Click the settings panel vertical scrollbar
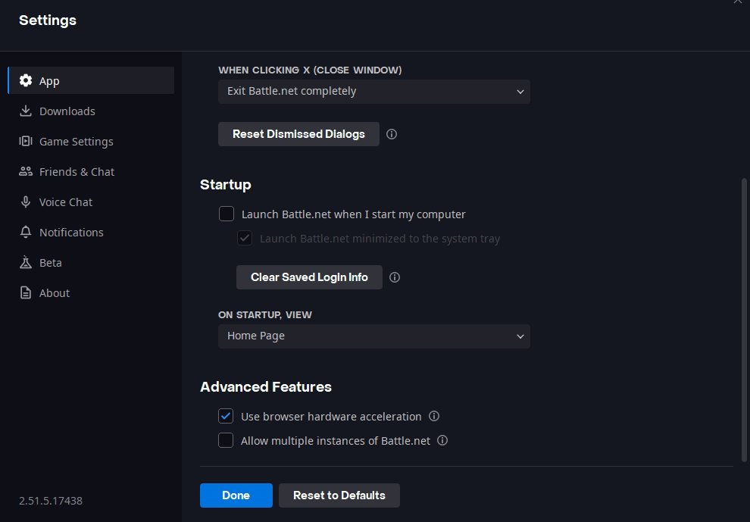The image size is (750, 522). point(744,320)
